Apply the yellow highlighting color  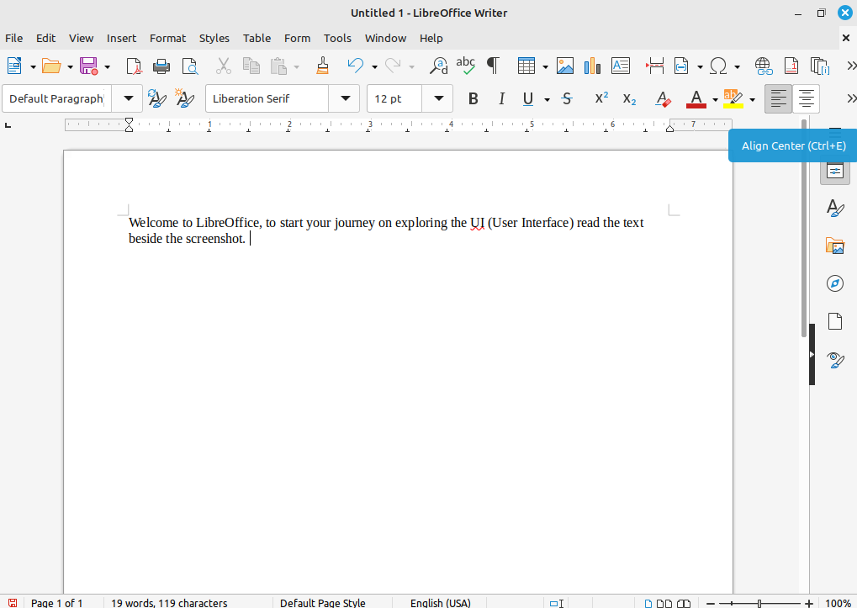(733, 99)
